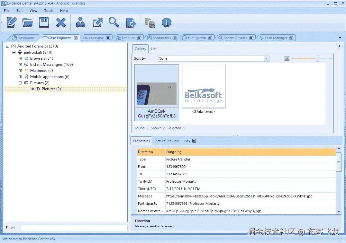Expand the Mailboxes (2) node
346x243 pixels.
coord(20,71)
